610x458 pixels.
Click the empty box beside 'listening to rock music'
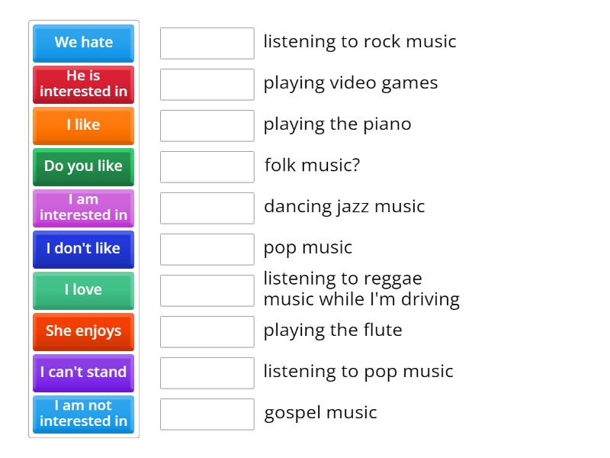click(x=207, y=44)
